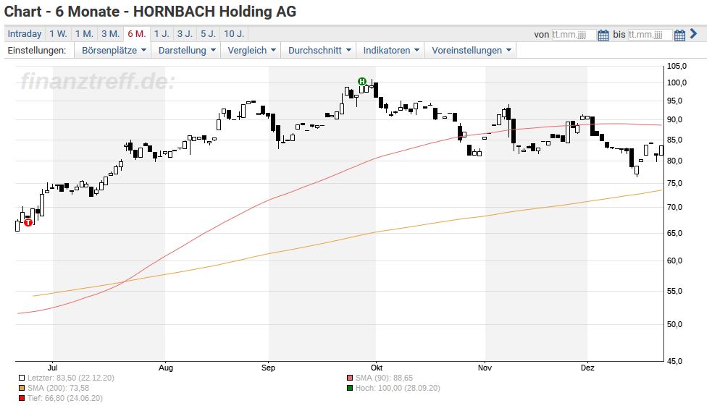
Task: Click the 'bis' end date input field
Action: pyautogui.click(x=650, y=35)
